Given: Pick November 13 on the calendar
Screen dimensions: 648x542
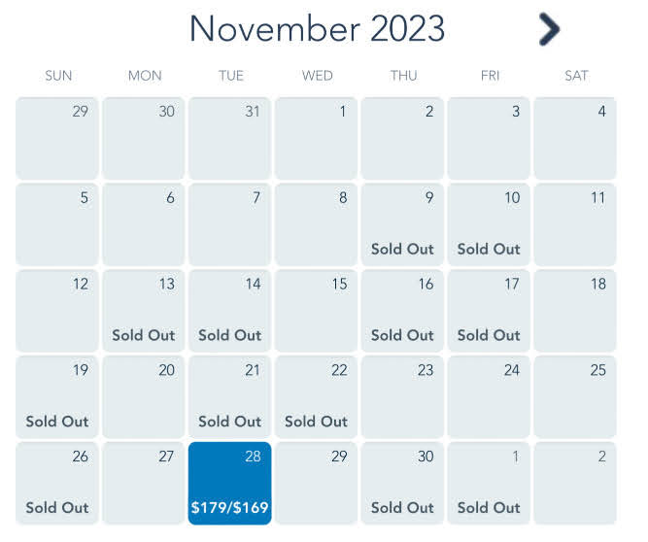Looking at the screenshot, I should (144, 311).
